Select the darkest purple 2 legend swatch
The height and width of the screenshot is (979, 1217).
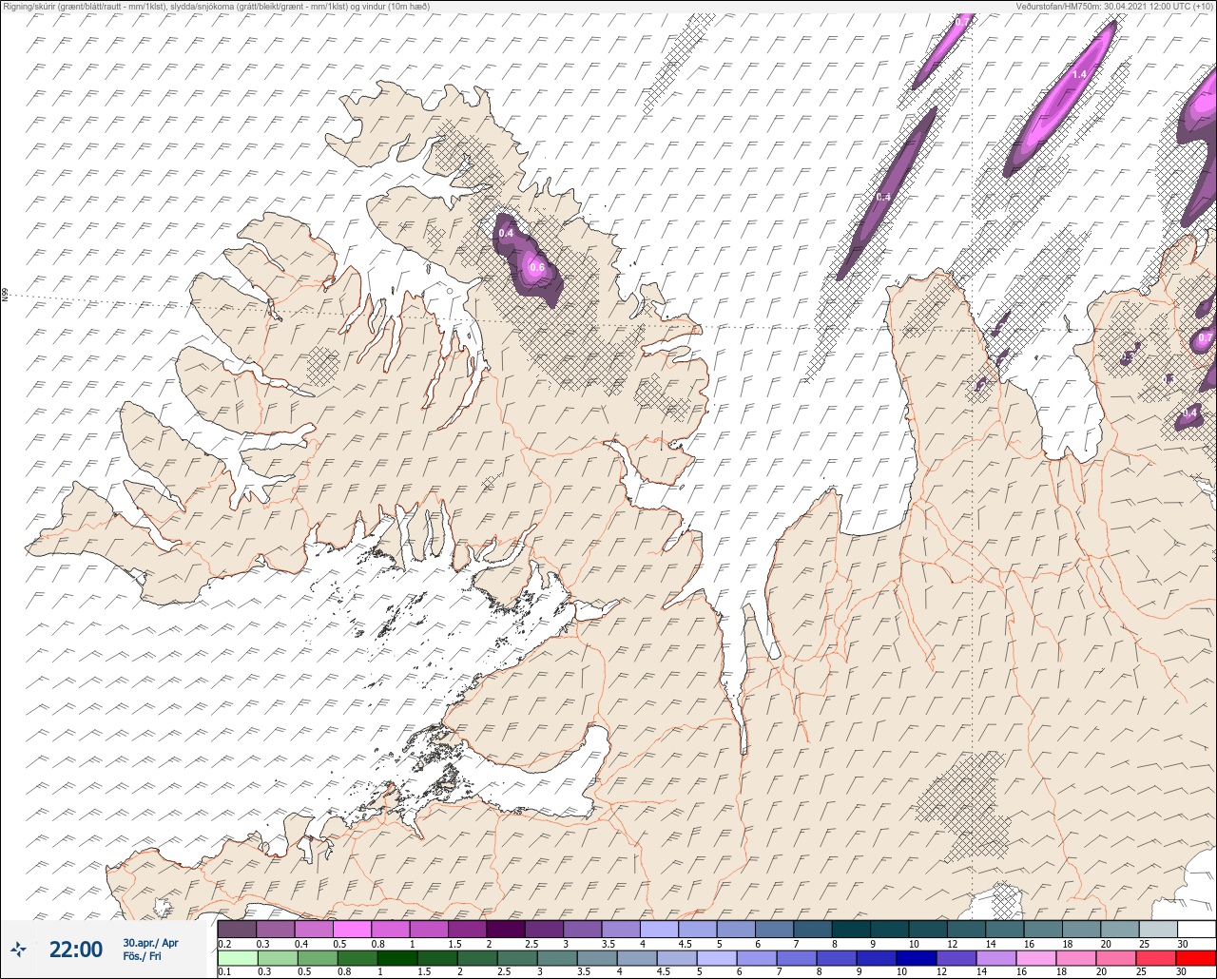point(506,929)
